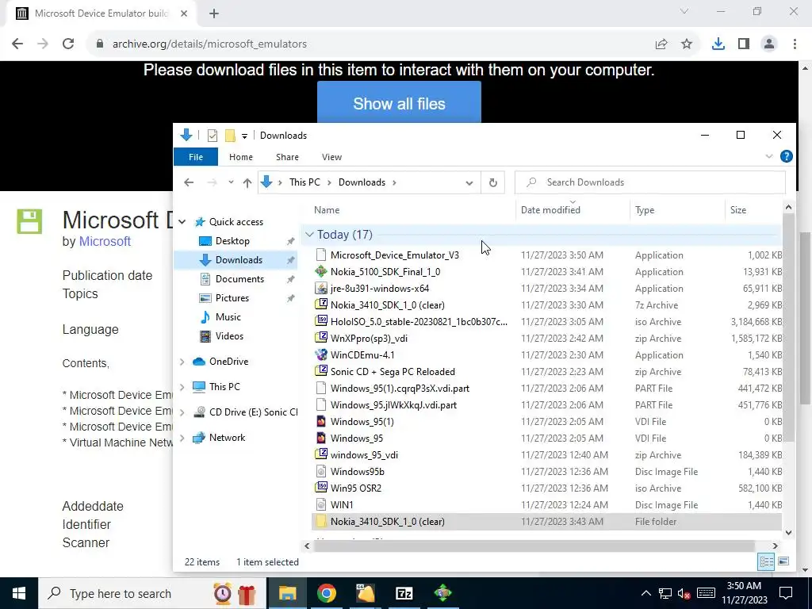
Task: Click the New folder quick access toolbar icon
Action: click(230, 136)
